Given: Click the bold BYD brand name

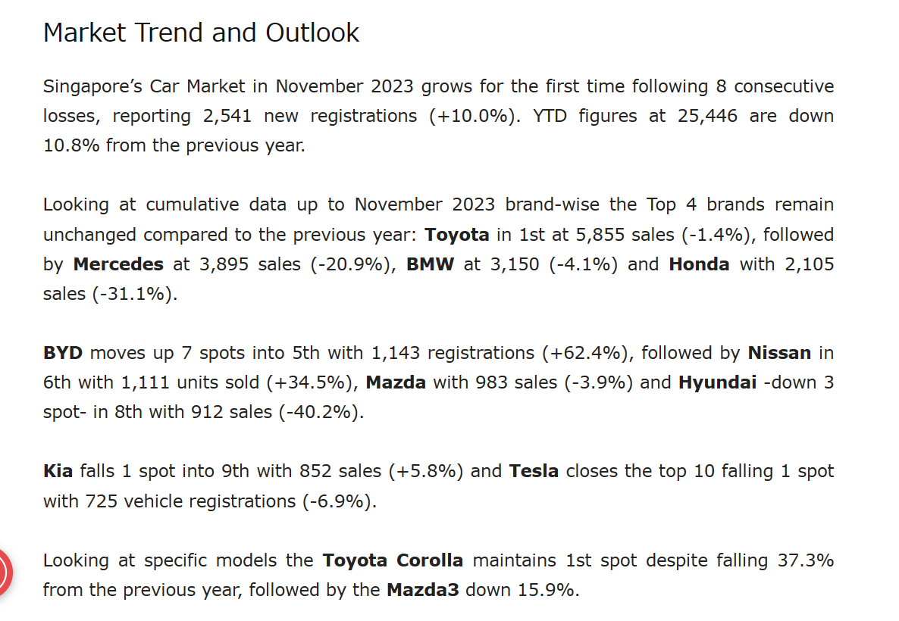Looking at the screenshot, I should (63, 353).
